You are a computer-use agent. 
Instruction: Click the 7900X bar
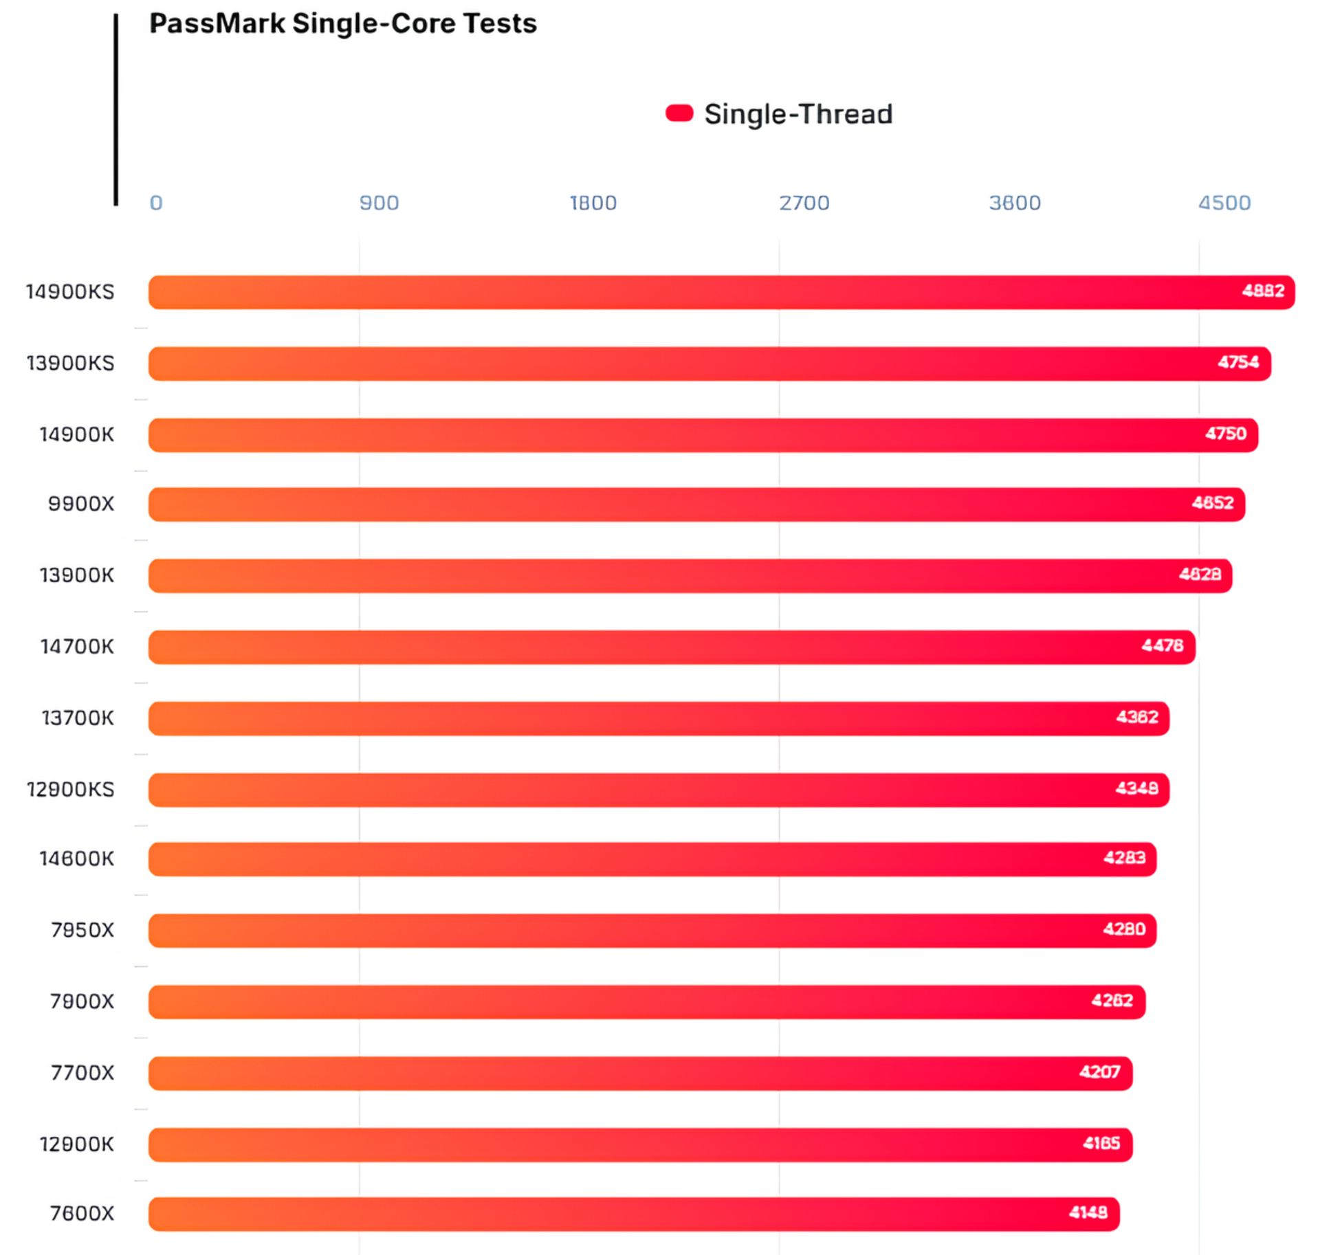click(x=646, y=1001)
